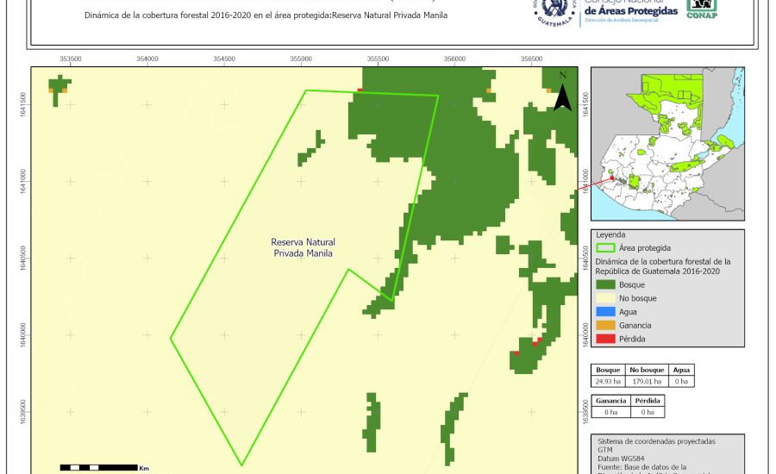Click the north arrow compass symbol
The height and width of the screenshot is (474, 776).
(x=562, y=93)
